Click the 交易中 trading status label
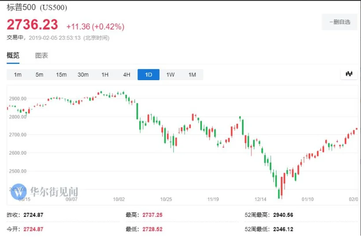Viewport: 361px width, 237px height. [x=15, y=37]
